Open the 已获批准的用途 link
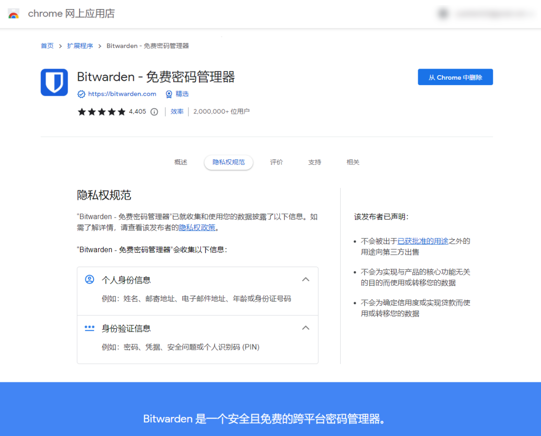Image resolution: width=541 pixels, height=436 pixels. [423, 241]
